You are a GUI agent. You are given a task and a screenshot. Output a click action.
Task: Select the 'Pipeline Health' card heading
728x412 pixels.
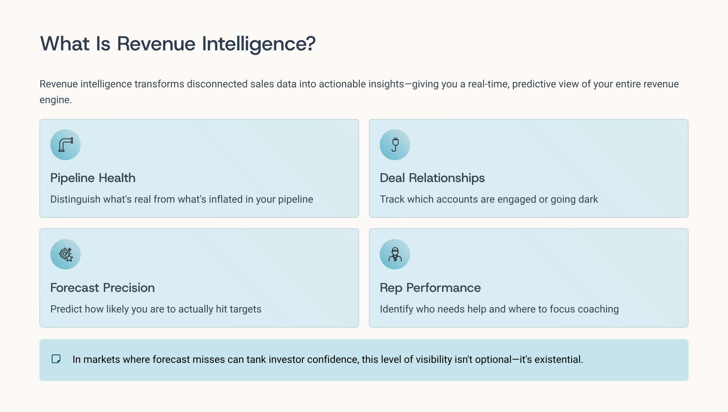93,178
